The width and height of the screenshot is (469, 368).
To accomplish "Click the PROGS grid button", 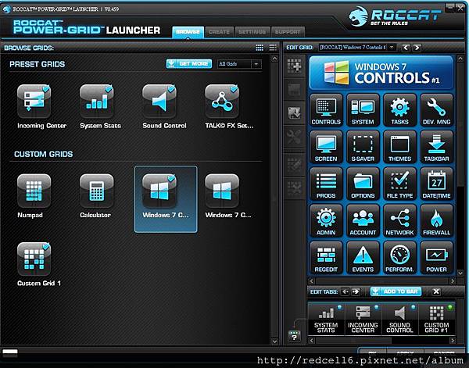I will click(x=326, y=184).
